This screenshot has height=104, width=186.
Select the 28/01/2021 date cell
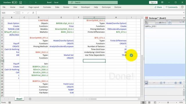(12, 35)
